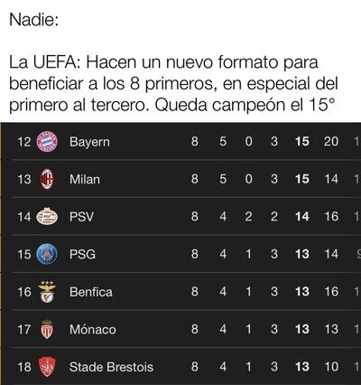
Task: Select the PSV team name
Action: [x=81, y=217]
